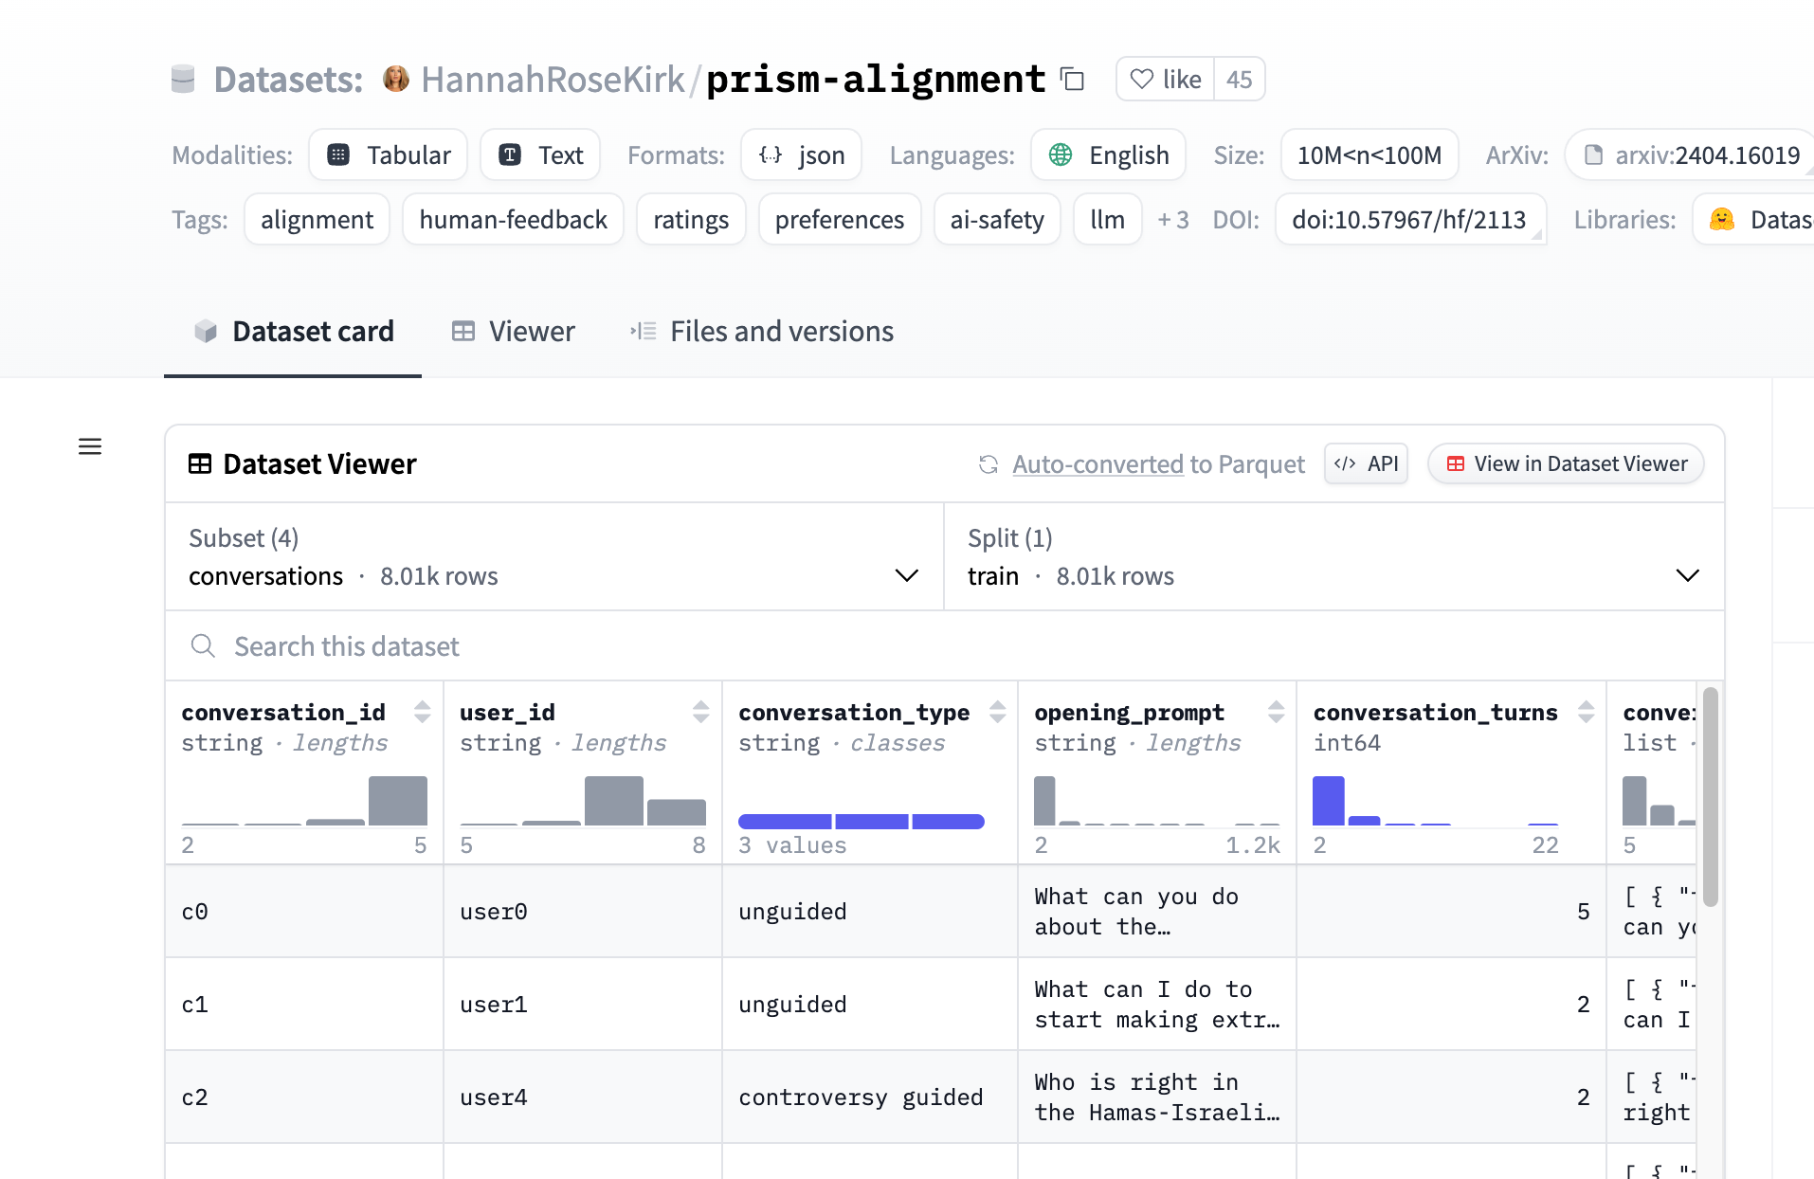This screenshot has width=1814, height=1179.
Task: Click the heart like icon
Action: click(1142, 80)
